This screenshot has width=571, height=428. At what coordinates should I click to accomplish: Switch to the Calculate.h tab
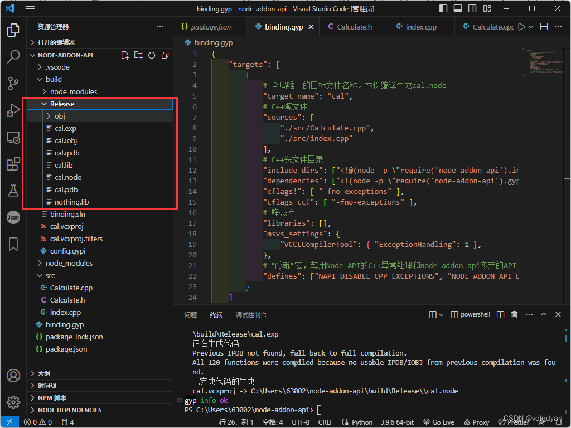(x=353, y=26)
